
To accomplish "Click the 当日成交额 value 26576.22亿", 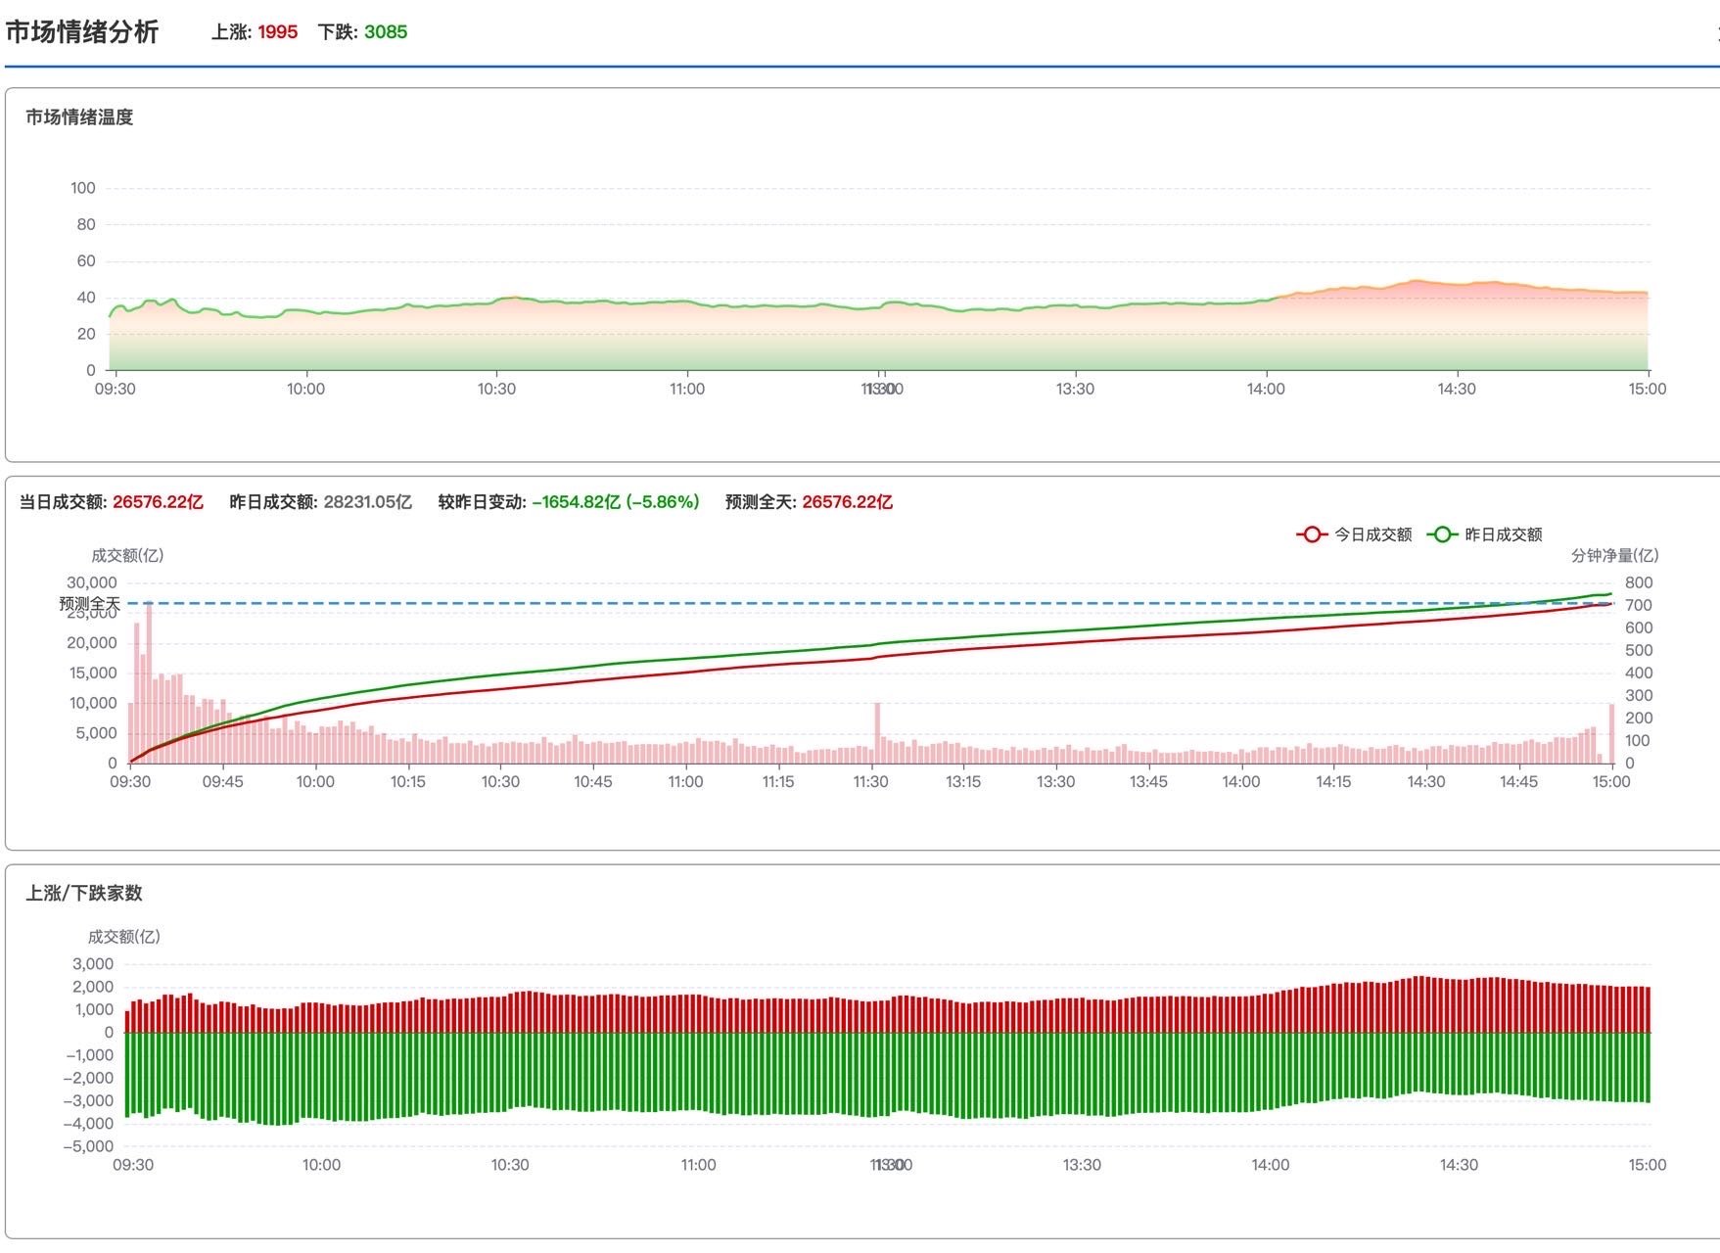I will 158,502.
